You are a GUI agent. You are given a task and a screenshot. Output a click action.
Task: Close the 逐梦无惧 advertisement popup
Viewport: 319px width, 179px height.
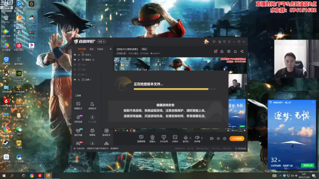[313, 102]
